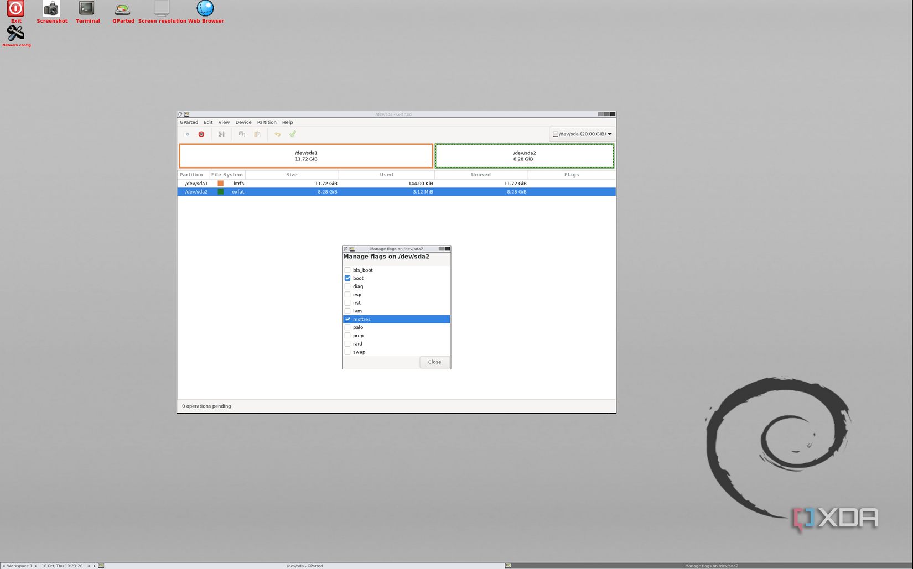Enable the esp flag checkbox

click(x=347, y=295)
